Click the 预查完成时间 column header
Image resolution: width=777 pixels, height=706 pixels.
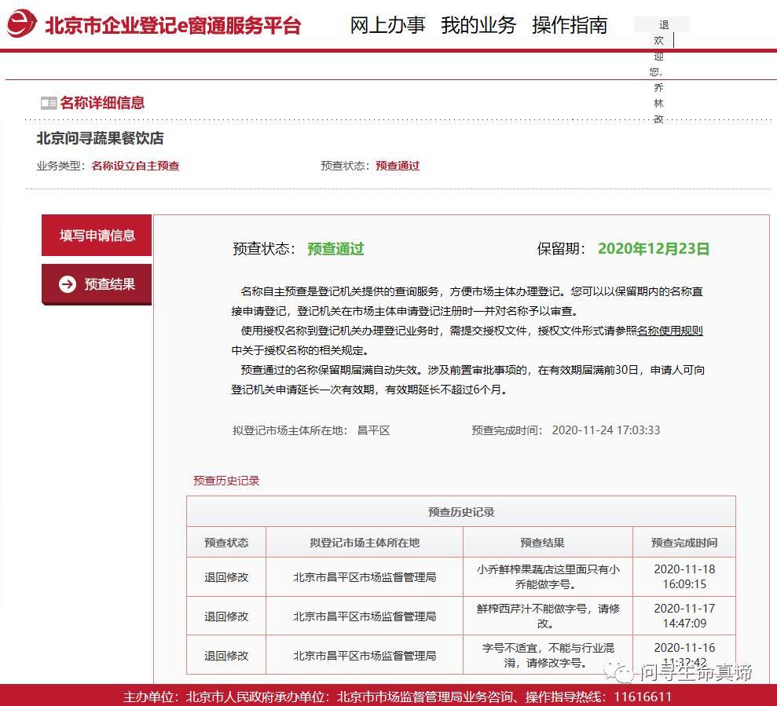point(684,543)
